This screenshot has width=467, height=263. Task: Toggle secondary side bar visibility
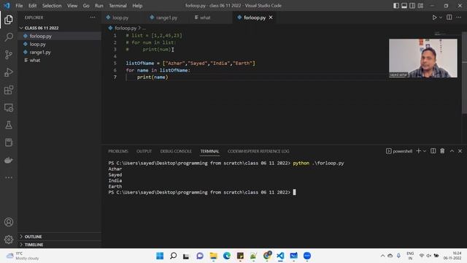coord(412,6)
